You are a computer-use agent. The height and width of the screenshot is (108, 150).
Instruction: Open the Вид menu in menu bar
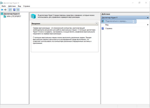[20, 6]
